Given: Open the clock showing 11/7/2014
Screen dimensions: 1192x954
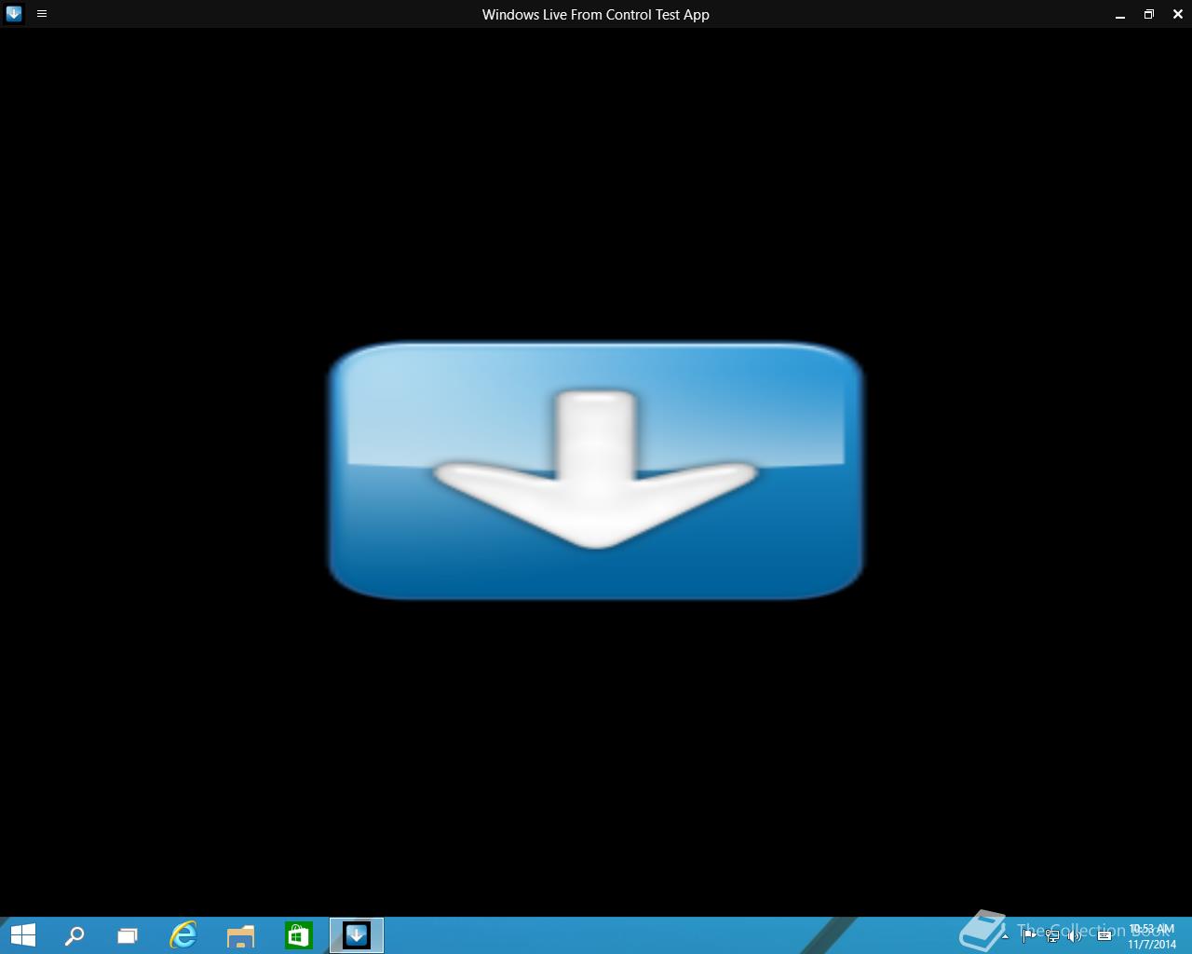Looking at the screenshot, I should pos(1152,936).
